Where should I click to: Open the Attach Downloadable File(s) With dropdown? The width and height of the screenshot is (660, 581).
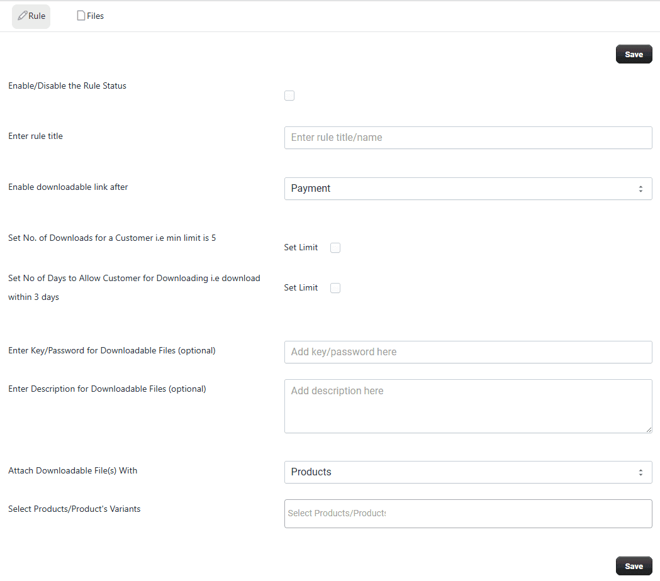click(x=468, y=472)
